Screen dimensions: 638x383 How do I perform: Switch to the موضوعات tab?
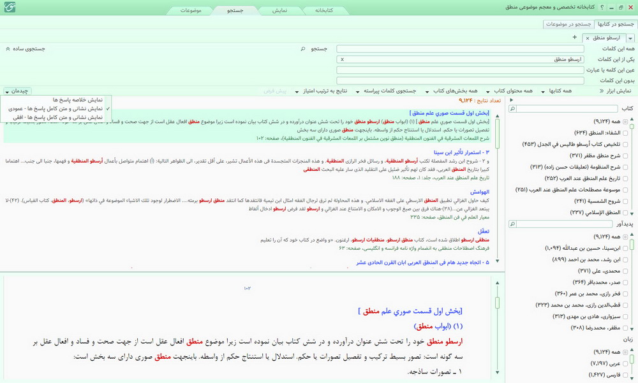tap(190, 10)
